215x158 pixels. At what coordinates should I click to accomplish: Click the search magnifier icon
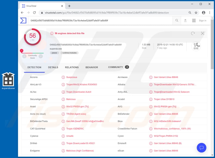point(177,20)
